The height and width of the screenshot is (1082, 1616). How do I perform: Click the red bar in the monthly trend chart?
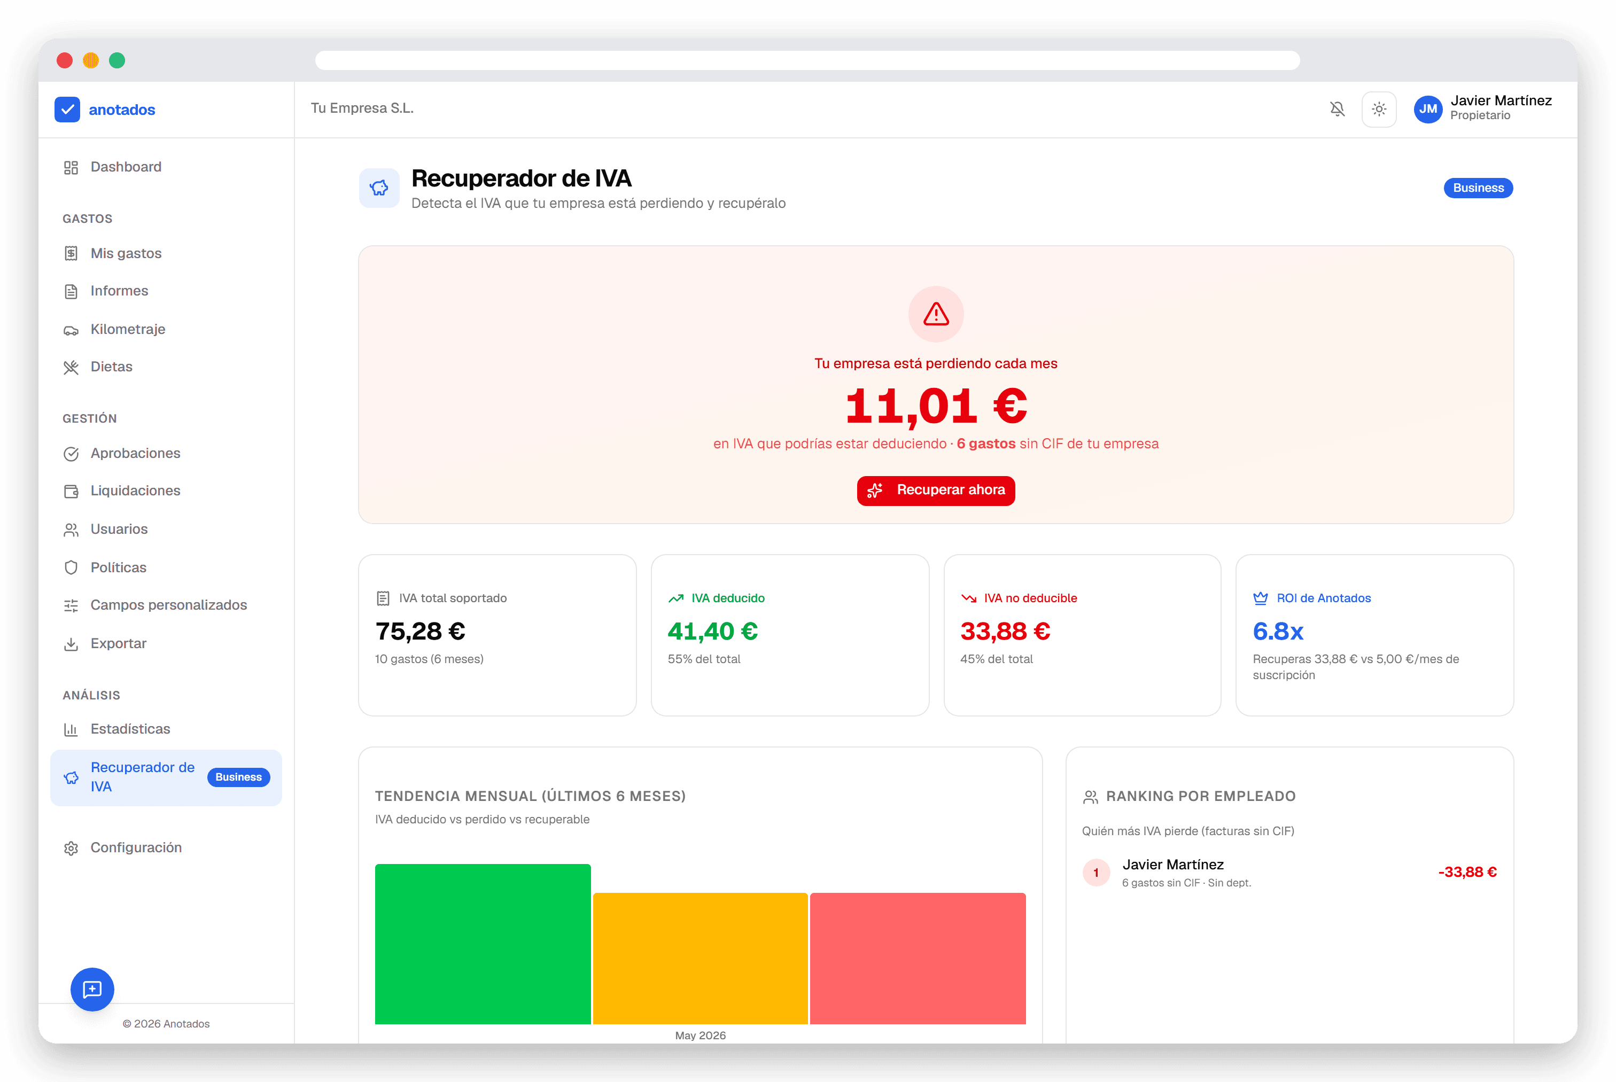tap(918, 959)
